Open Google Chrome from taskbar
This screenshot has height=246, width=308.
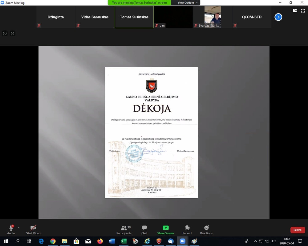tap(53, 241)
